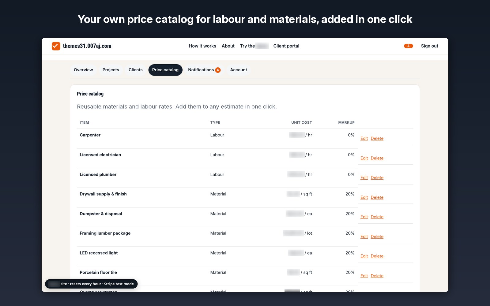Viewport: 490px width, 306px height.
Task: Delete the Porcelain floor tile item
Action: [377, 276]
